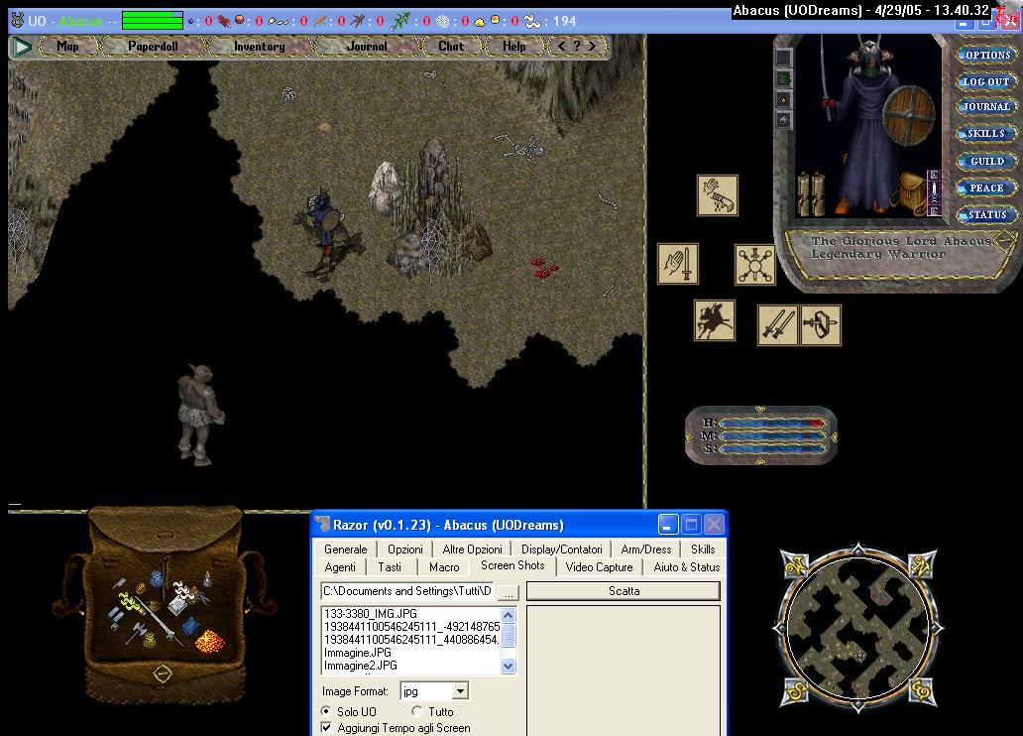Switch to the Video Capture tab
Screen dimensions: 1023x736
pos(599,566)
